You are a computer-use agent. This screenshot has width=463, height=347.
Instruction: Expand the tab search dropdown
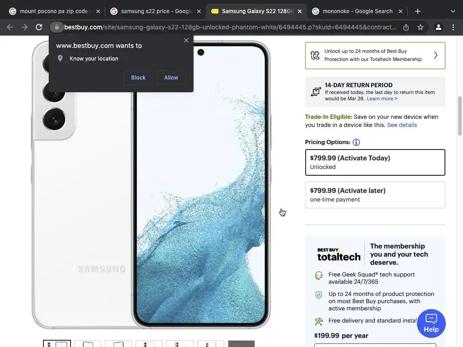click(453, 11)
